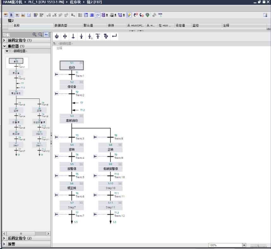The height and width of the screenshot is (249, 271).
Task: Toggle navigation fit-to-width button
Action: (x=46, y=34)
